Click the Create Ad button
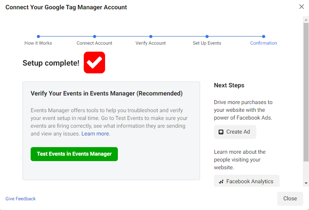309x210 pixels. click(x=235, y=132)
